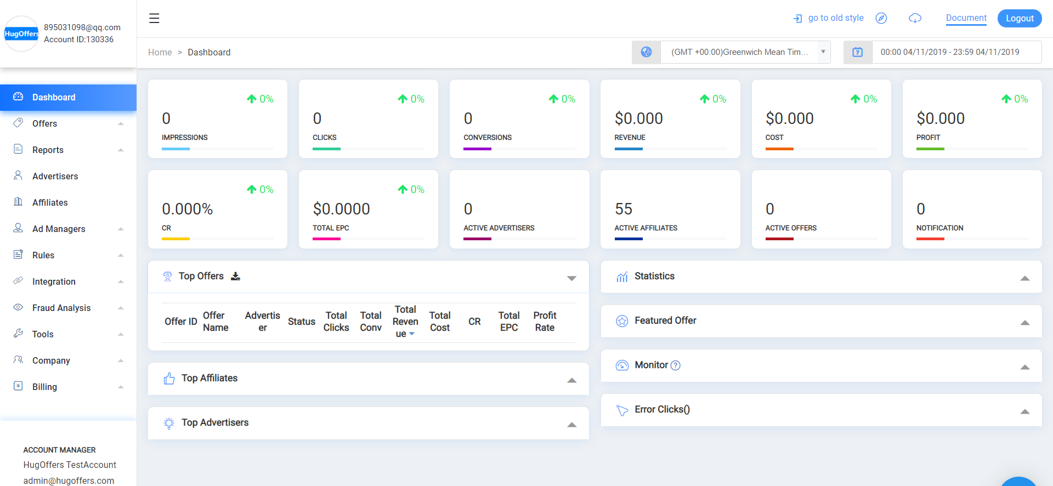Screen dimensions: 1053x486
Task: Expand the Featured Offer panel chevron
Action: point(1024,323)
